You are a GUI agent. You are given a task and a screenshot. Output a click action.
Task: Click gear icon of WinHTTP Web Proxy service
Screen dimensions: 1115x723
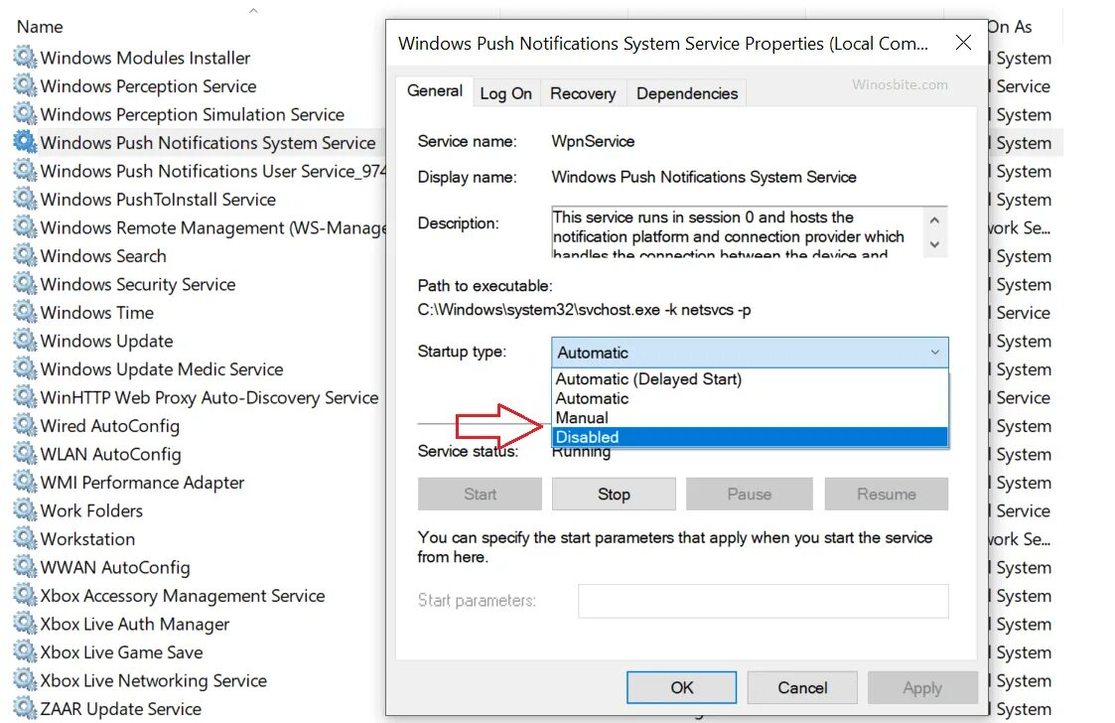click(x=25, y=396)
